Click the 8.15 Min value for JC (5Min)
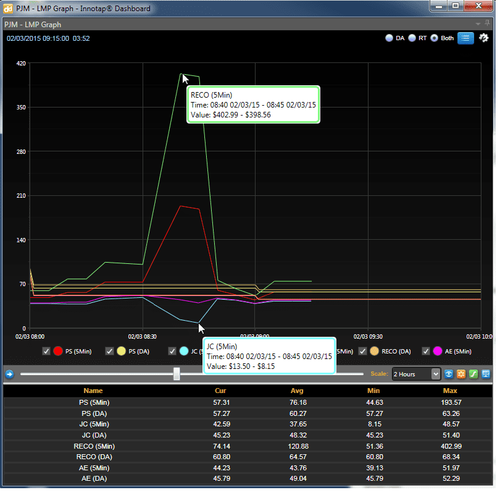Screen dimensions: 500x495 click(x=375, y=424)
